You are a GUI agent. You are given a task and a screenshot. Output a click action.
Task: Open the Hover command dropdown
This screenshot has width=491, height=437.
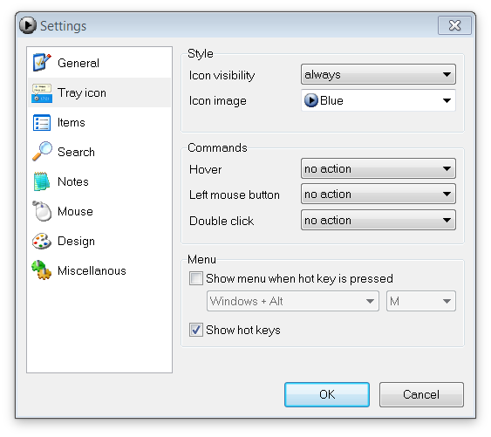378,168
